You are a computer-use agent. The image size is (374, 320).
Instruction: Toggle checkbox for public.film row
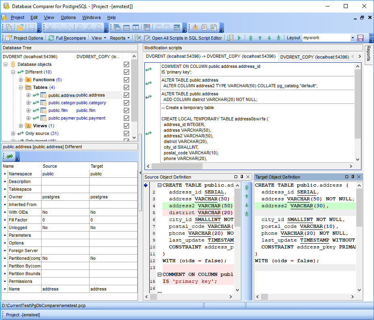[x=126, y=111]
